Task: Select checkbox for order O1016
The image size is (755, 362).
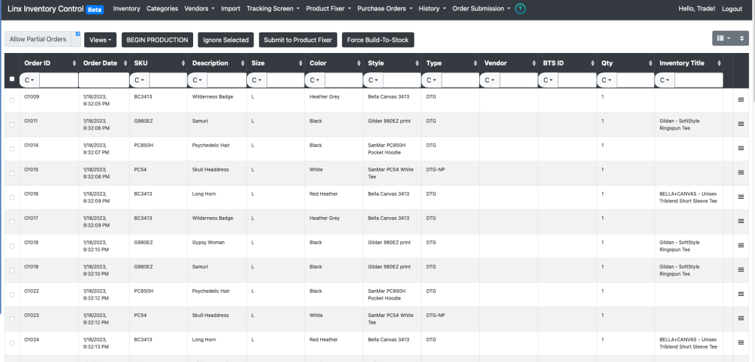Action: (x=12, y=197)
